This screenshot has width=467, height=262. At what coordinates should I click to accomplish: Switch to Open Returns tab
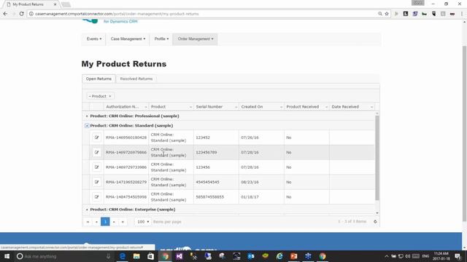(x=99, y=79)
